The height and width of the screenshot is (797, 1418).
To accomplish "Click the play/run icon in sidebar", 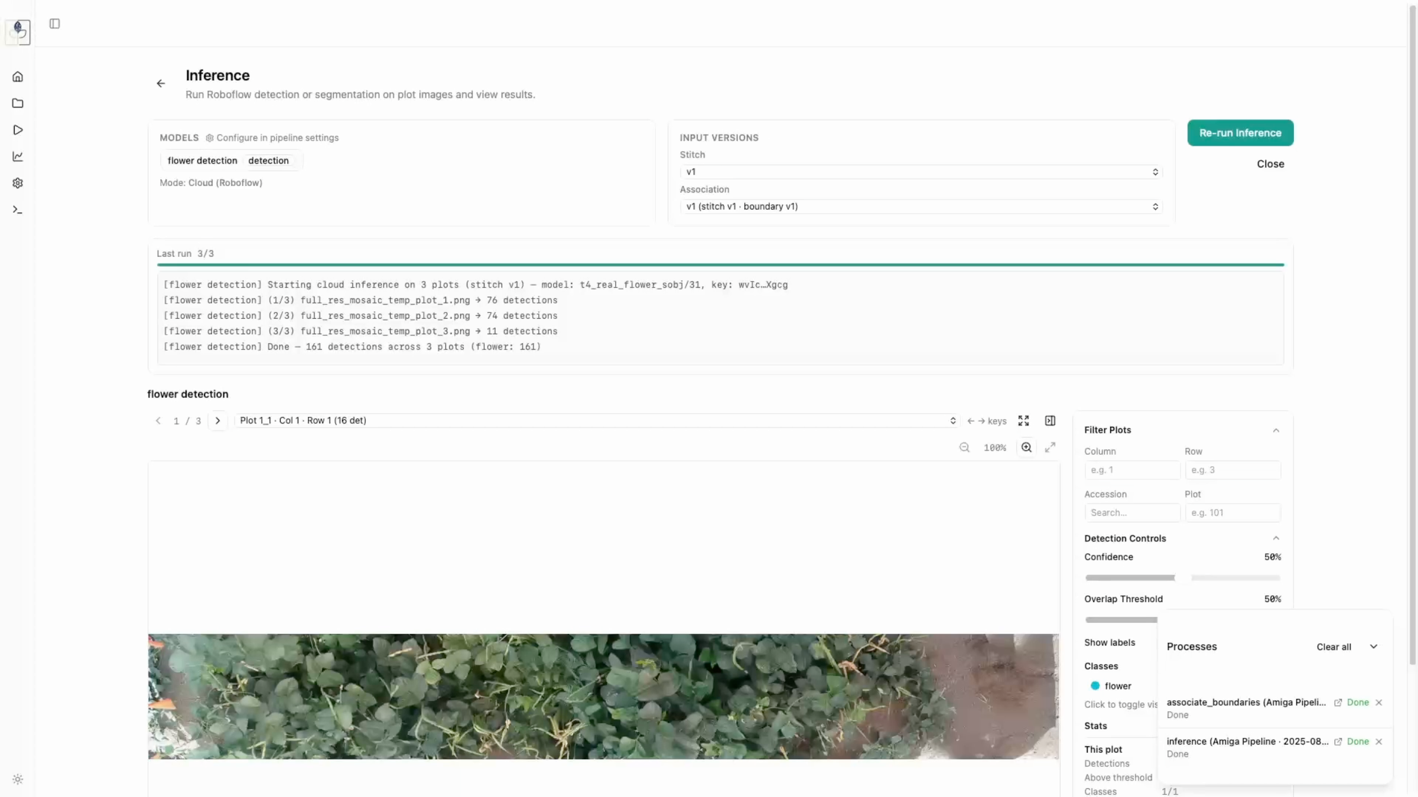I will (18, 130).
